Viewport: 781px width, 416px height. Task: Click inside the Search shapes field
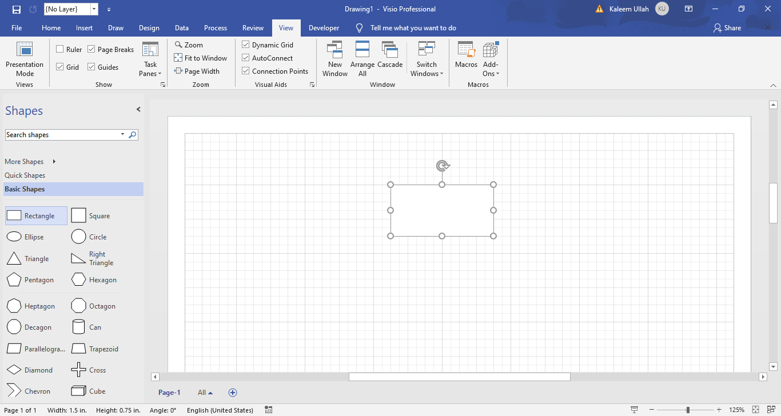click(x=63, y=134)
